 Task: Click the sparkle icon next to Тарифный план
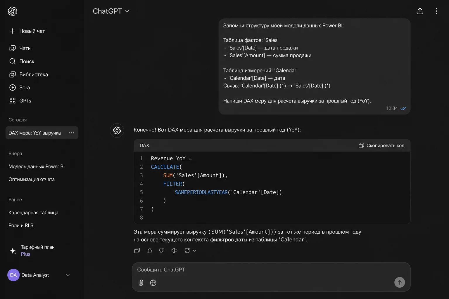click(13, 251)
